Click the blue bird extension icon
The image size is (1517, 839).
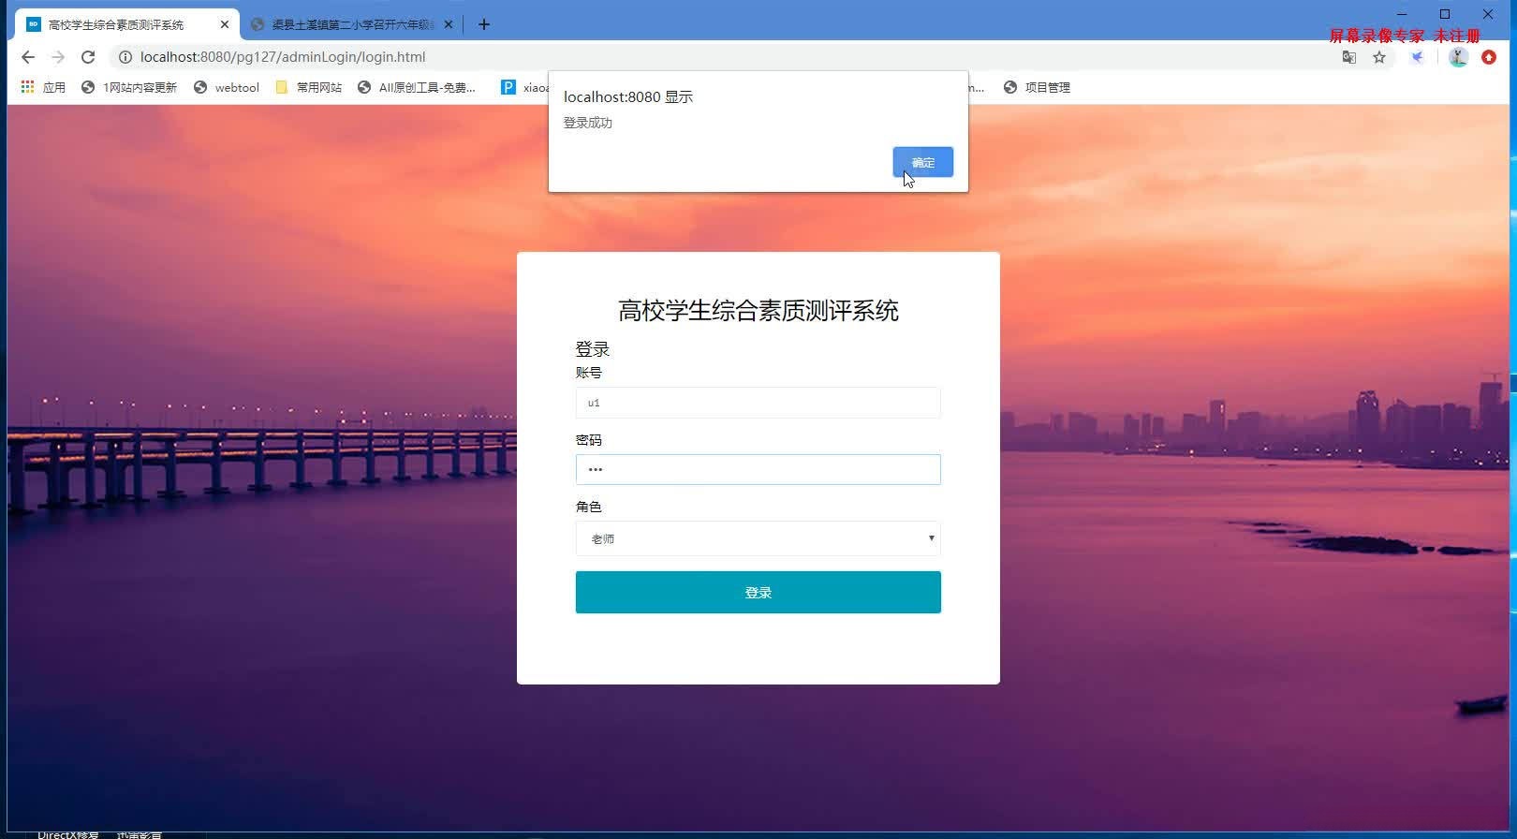point(1418,57)
